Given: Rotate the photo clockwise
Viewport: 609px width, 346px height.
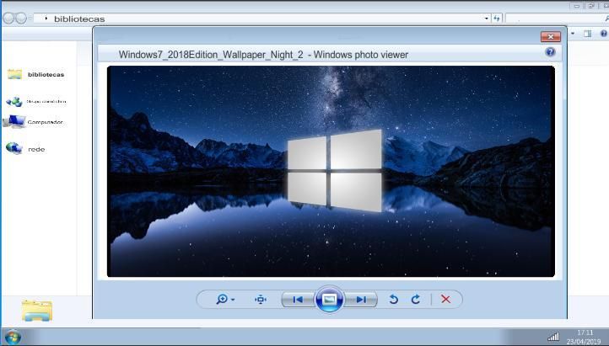Looking at the screenshot, I should 416,299.
